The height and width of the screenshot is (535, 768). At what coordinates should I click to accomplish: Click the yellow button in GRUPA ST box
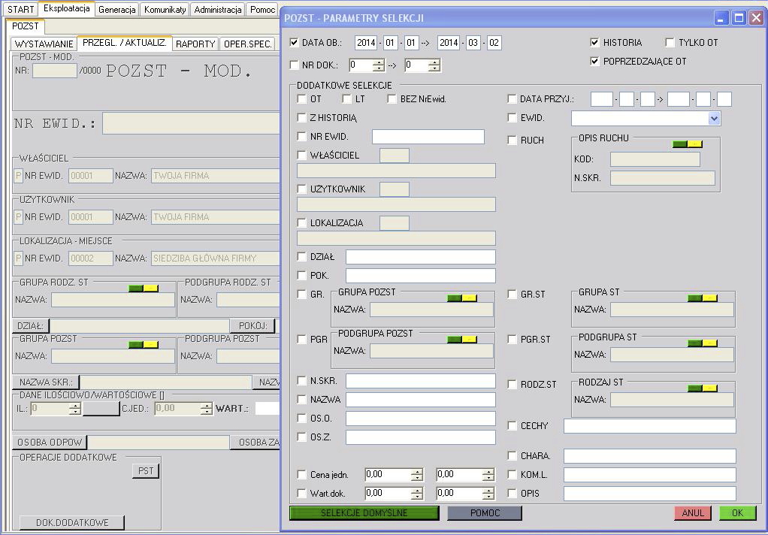(709, 298)
